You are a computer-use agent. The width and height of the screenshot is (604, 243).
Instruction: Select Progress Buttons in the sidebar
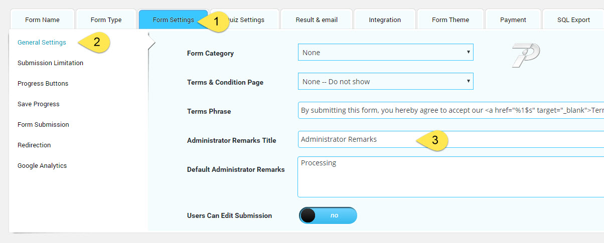43,83
